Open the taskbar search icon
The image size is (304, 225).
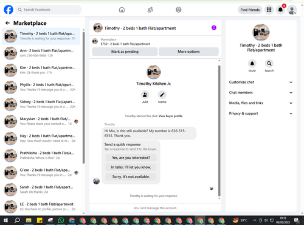pos(17,220)
